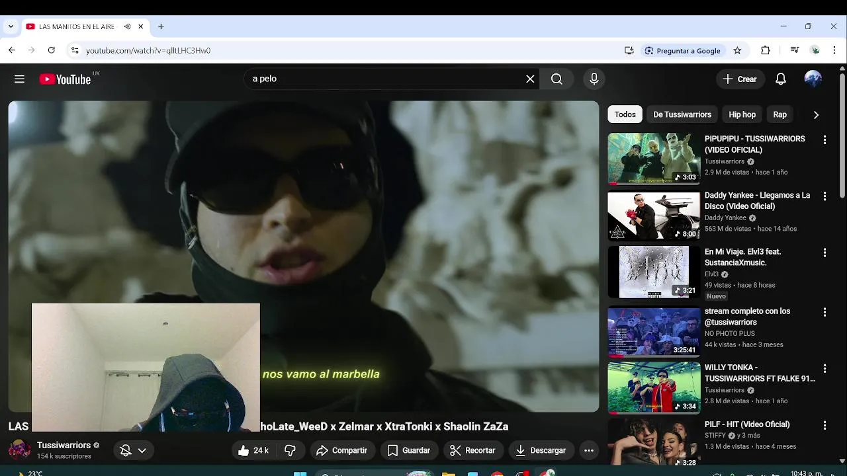
Task: Open options for En Mi Viaje video
Action: 825,253
